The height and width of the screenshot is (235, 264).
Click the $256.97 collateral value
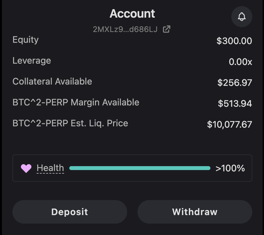tap(235, 83)
